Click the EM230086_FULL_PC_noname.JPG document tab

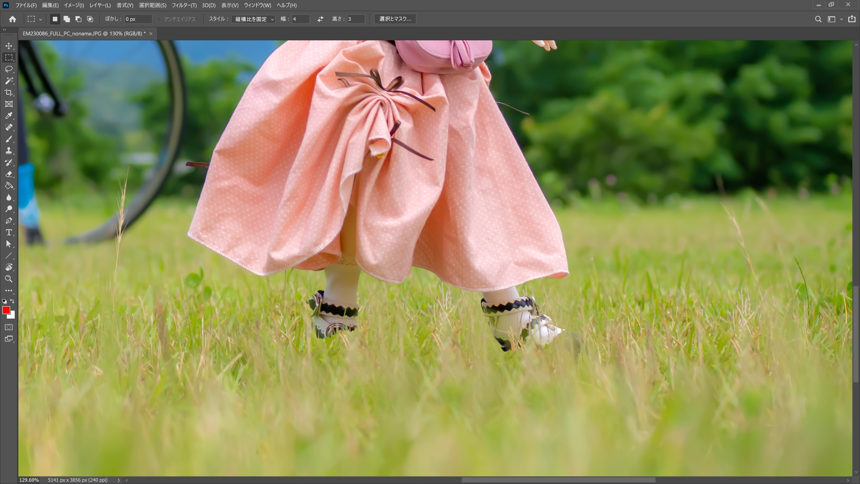pyautogui.click(x=83, y=33)
